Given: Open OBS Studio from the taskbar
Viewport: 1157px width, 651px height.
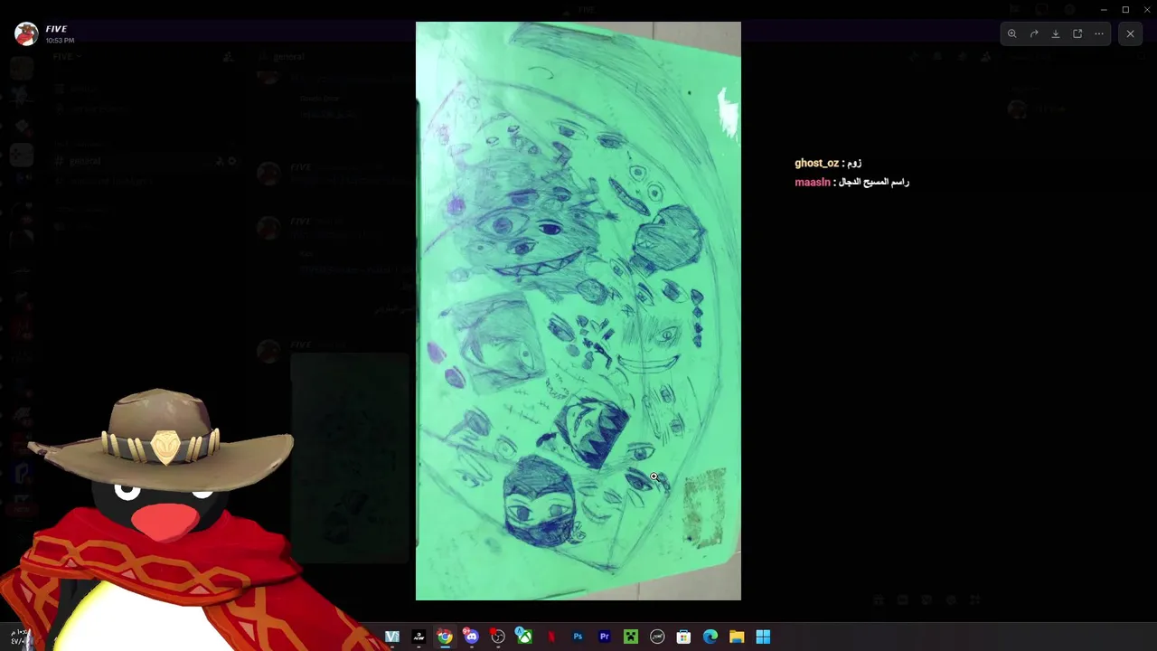Looking at the screenshot, I should tap(498, 637).
